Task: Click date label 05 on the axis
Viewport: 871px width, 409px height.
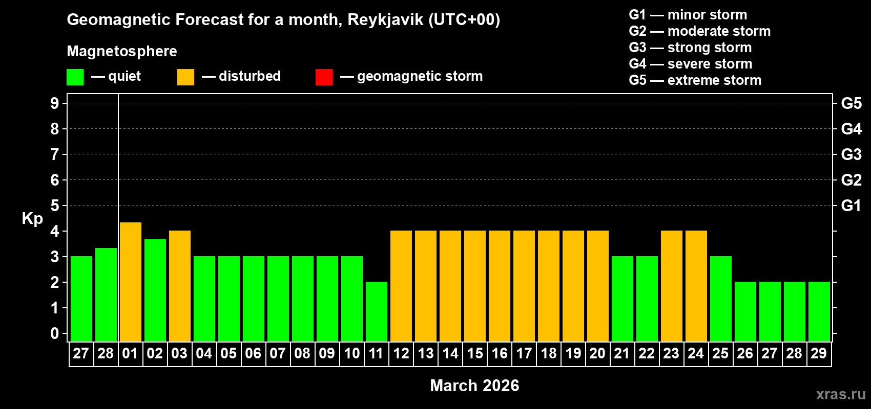Action: (x=229, y=354)
